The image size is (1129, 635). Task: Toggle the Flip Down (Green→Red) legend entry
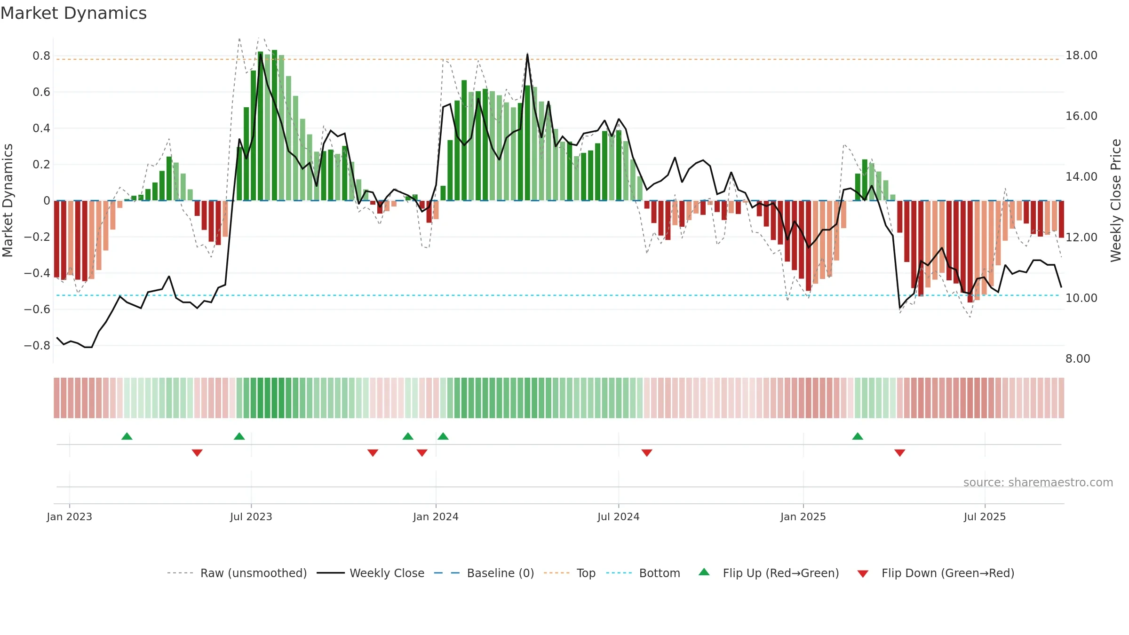click(x=935, y=573)
